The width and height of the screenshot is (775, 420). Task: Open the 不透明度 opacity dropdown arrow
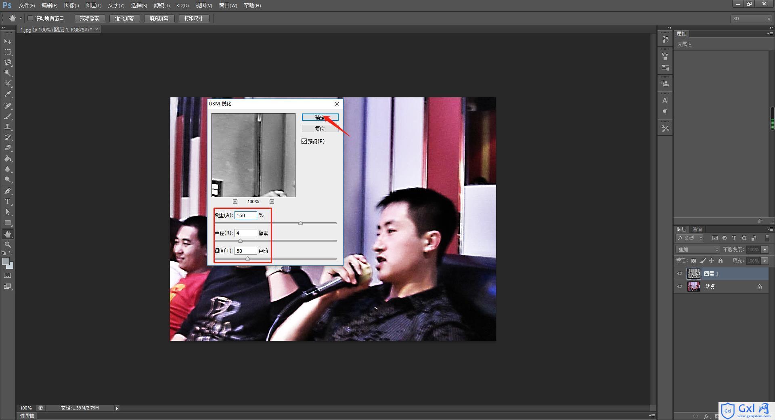(x=765, y=250)
